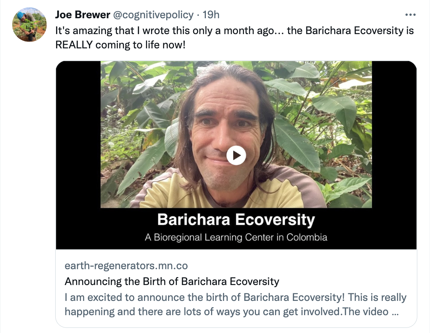Open the tweet via its 19h timestamp
Screen dimensions: 434x333
click(x=211, y=15)
